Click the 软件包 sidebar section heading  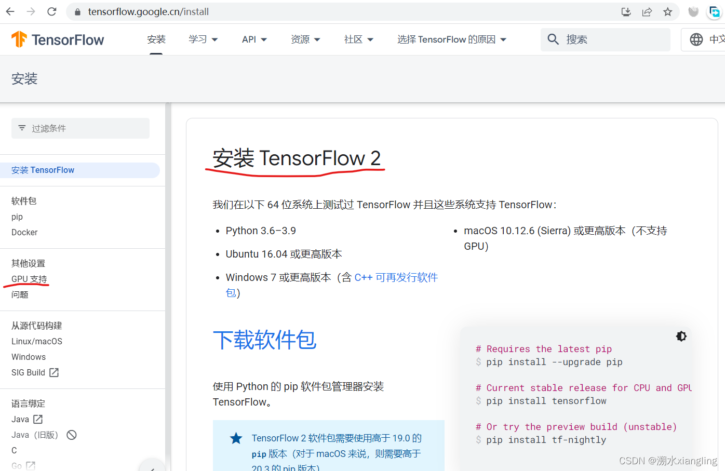coord(24,201)
